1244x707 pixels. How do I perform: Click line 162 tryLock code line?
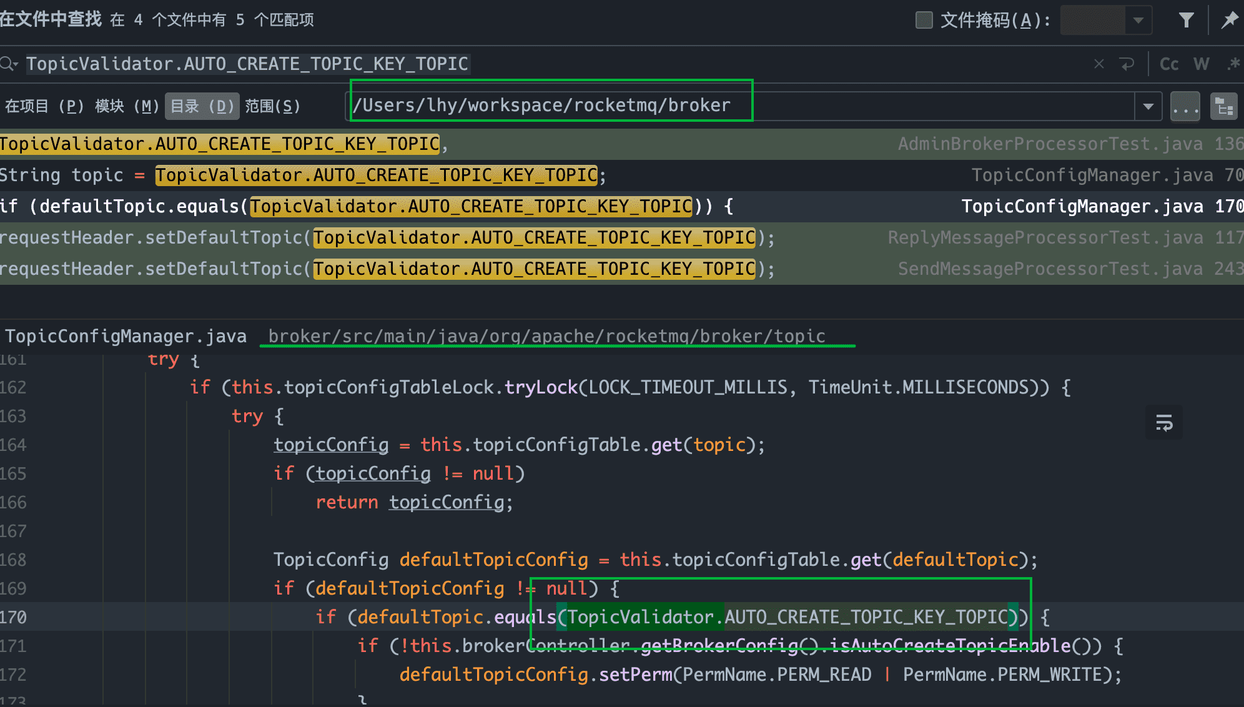(631, 387)
